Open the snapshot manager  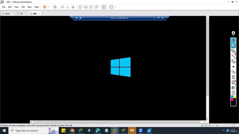coord(73,7)
